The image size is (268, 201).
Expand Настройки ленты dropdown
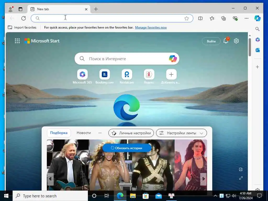coord(181,133)
